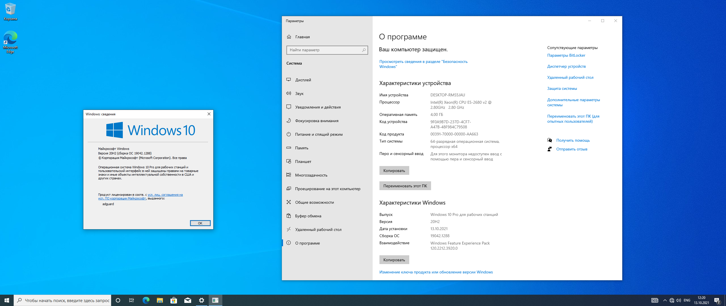Click OK in the Windows: сведения dialog
This screenshot has width=726, height=306.
200,223
